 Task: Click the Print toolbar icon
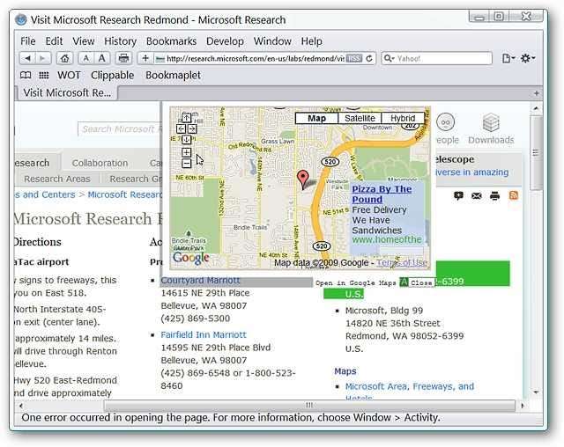point(124,58)
